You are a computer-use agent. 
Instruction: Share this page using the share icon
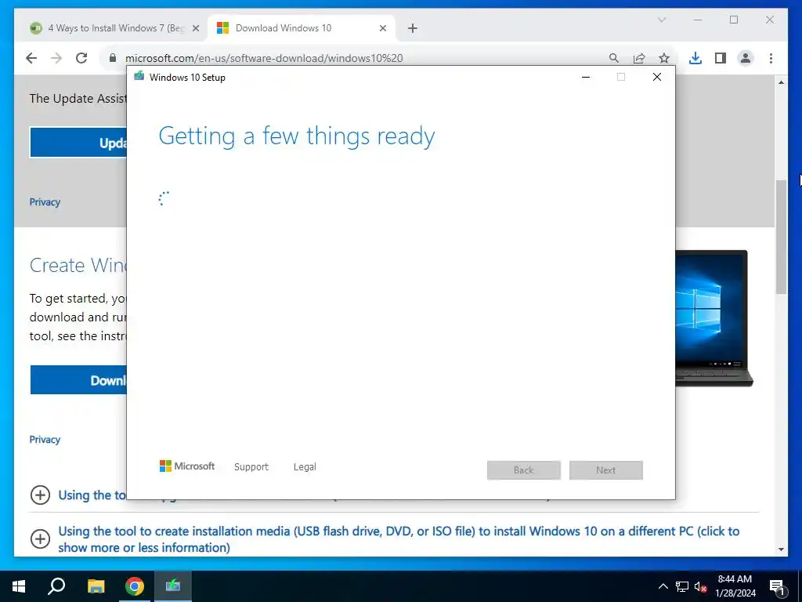pos(639,58)
